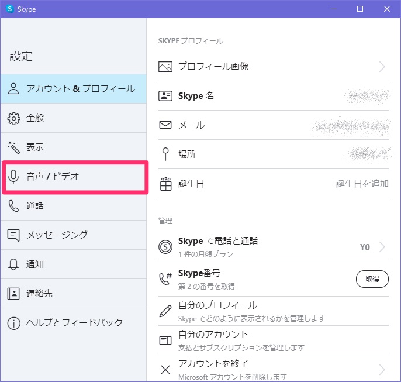Click the location pin icon beside 場所
This screenshot has width=401, height=382.
pyautogui.click(x=165, y=154)
